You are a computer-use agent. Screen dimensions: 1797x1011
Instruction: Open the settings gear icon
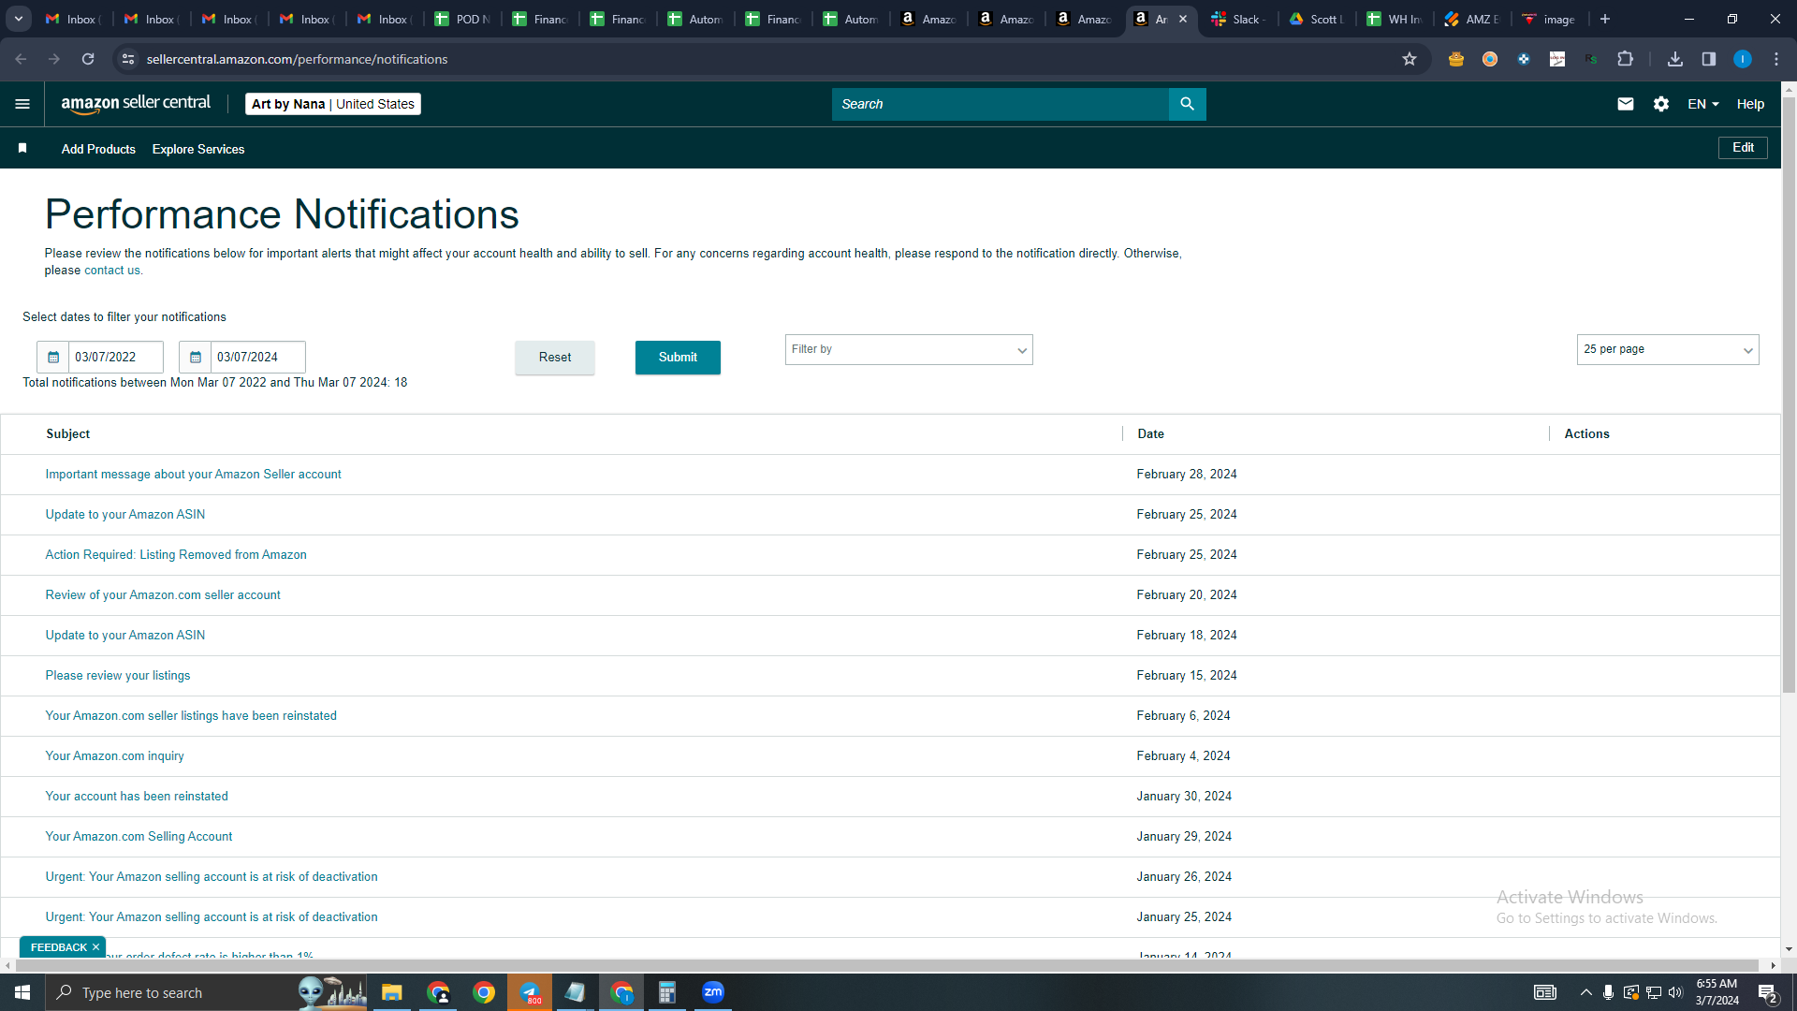[1661, 104]
